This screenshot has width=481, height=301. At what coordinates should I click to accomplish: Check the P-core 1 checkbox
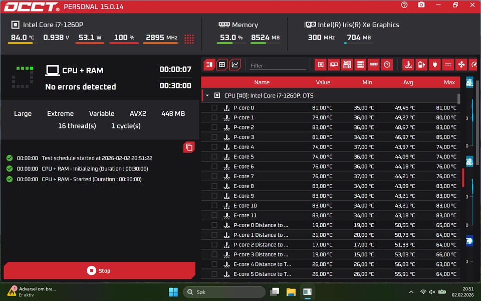[x=214, y=117]
